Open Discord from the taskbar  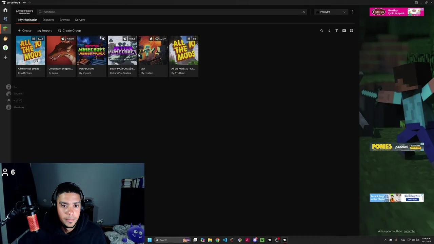[255, 240]
